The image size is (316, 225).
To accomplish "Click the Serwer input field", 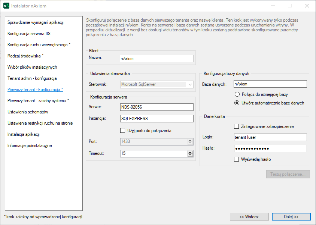I will [157, 107].
